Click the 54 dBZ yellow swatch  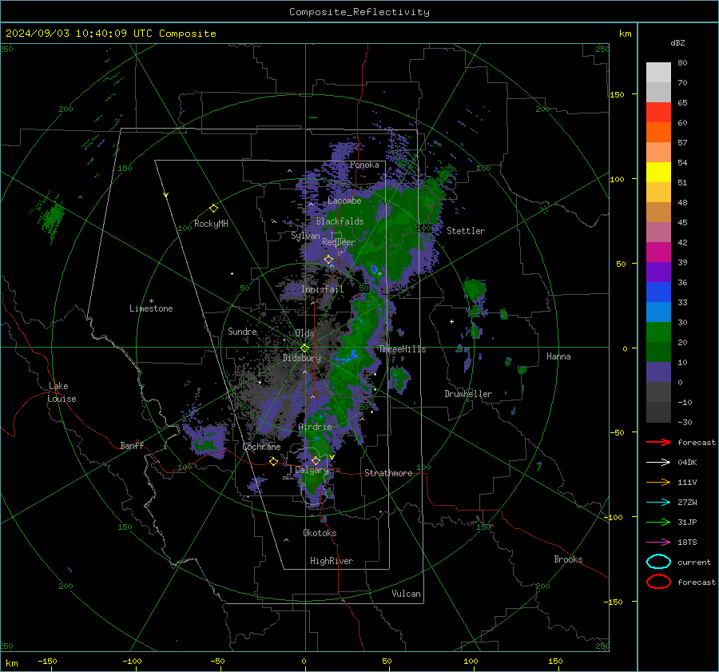(658, 173)
